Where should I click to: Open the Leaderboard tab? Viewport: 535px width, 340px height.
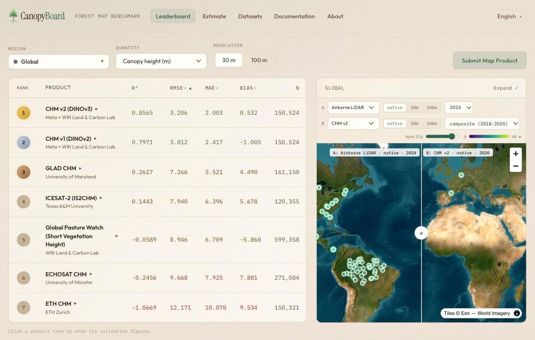173,16
